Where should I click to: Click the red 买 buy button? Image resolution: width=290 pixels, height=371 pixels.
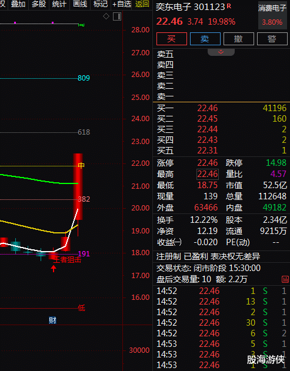pos(172,39)
